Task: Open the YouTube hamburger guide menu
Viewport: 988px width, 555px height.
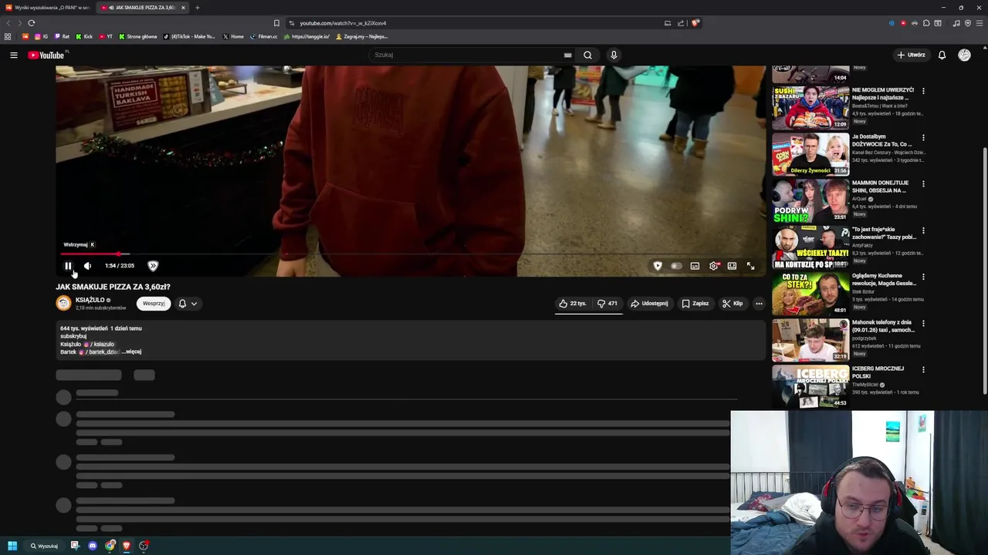Action: (14, 55)
